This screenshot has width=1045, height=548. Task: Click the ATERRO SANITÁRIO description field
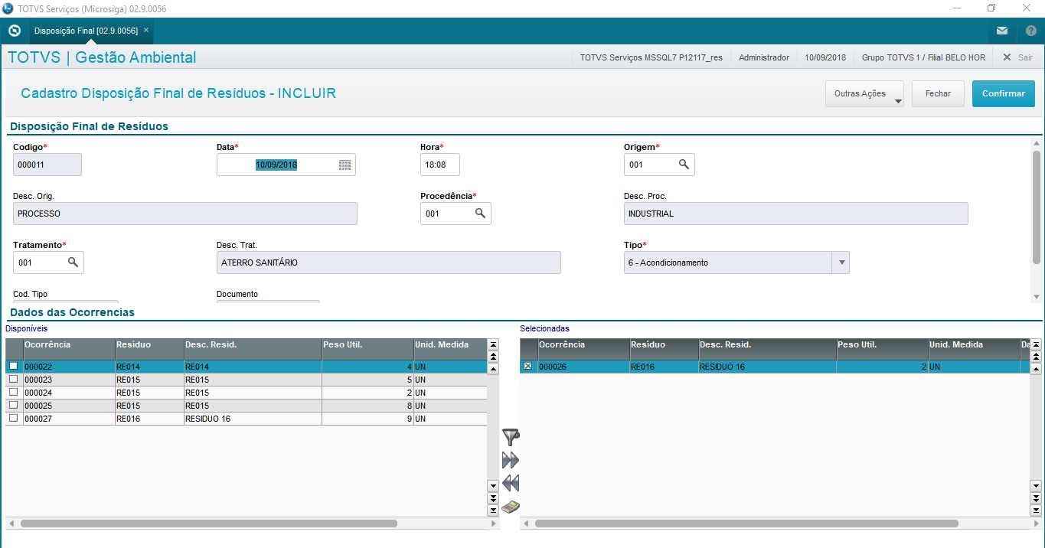(x=389, y=263)
